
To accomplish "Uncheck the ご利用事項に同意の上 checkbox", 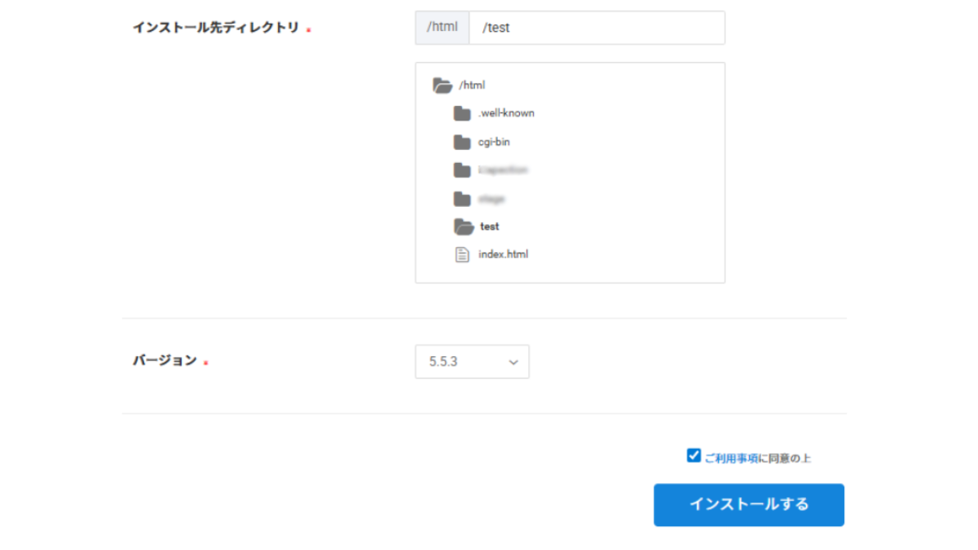I will 694,455.
